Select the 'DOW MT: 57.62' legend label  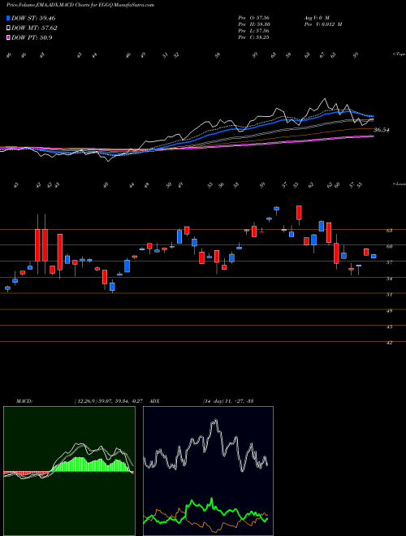[34, 28]
